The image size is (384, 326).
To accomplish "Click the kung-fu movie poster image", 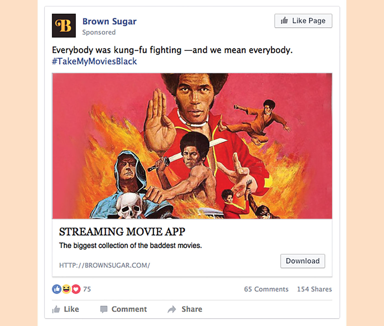I will tap(192, 146).
